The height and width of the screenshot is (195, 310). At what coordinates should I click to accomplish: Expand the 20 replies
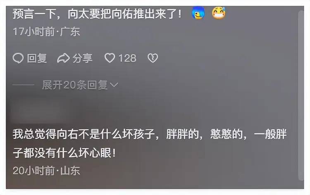click(x=80, y=85)
